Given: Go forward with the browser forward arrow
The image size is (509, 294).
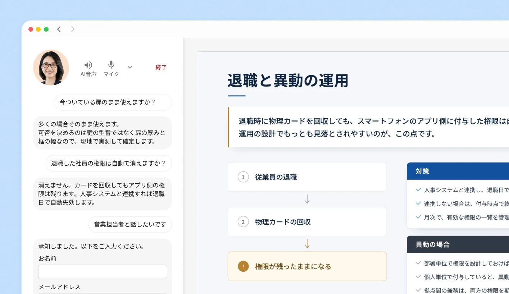Looking at the screenshot, I should (x=73, y=29).
